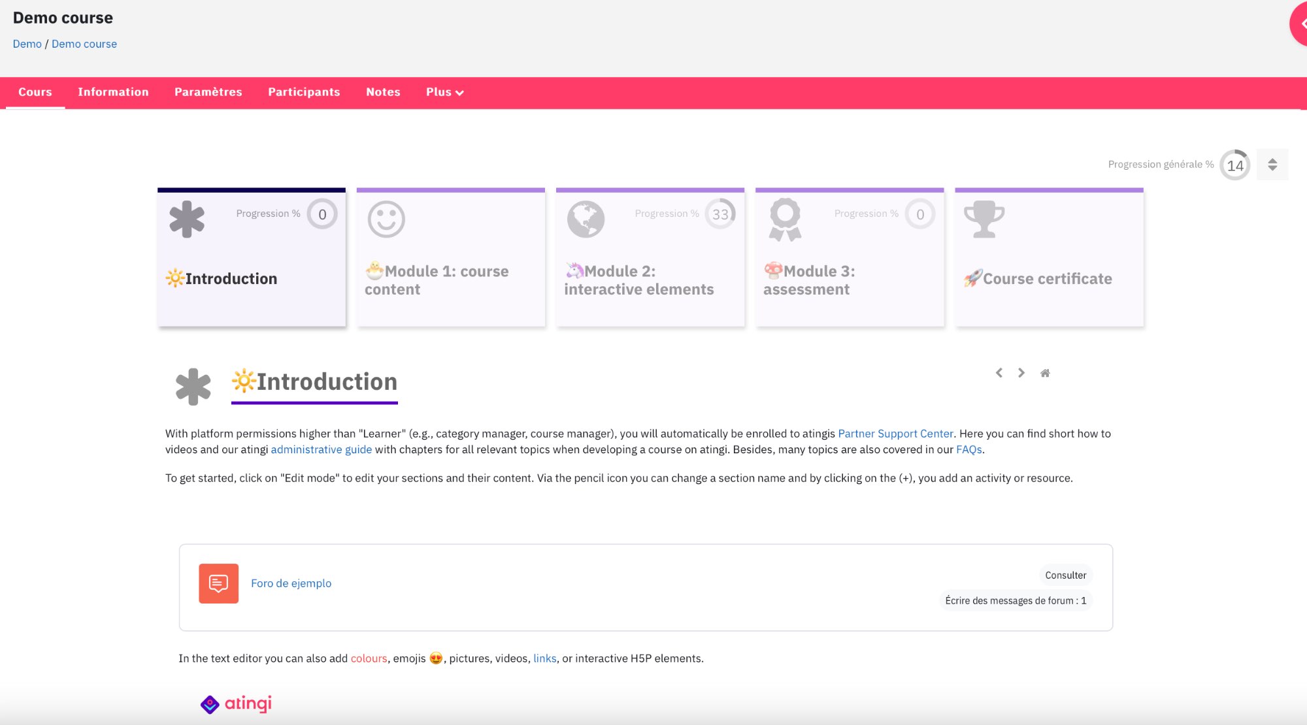Click Module 2 progress circle showing 33

click(720, 214)
